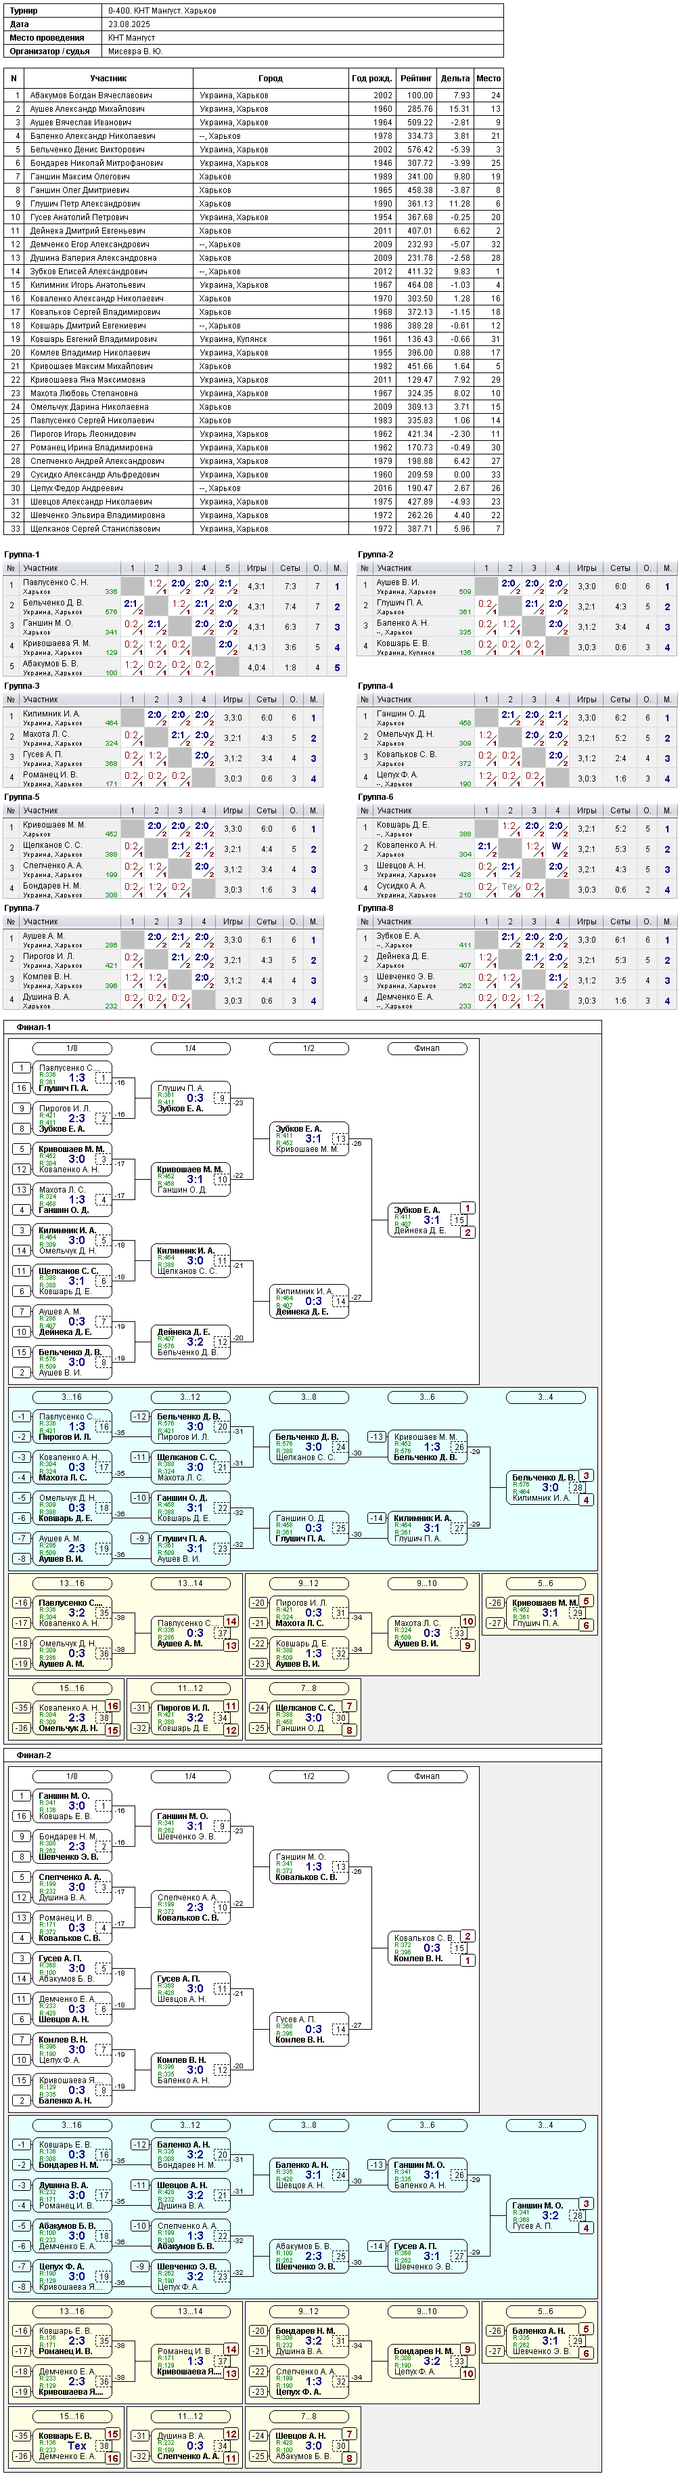Viewport: 684px width, 2476px height.
Task: Click the Группа-8 heading
Action: [x=375, y=908]
